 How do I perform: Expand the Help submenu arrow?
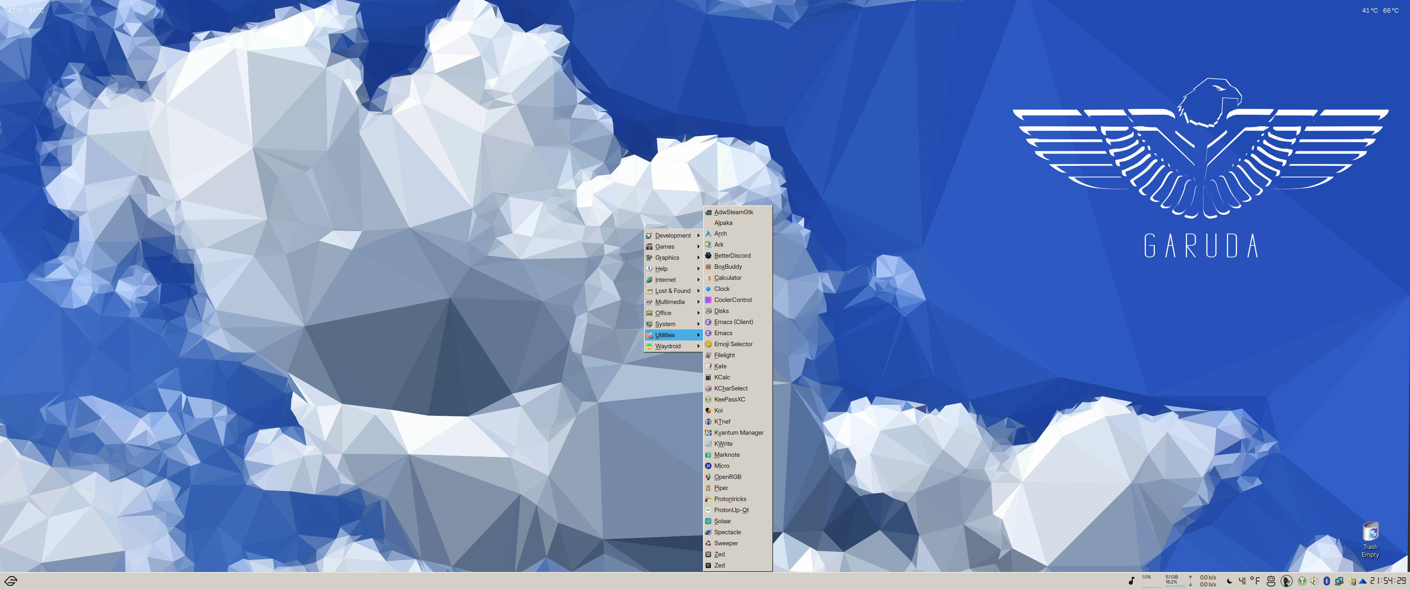698,269
